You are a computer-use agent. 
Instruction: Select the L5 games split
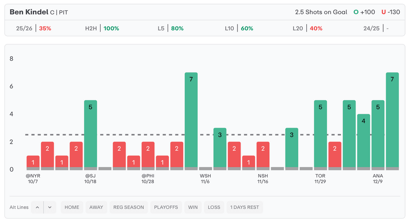coord(171,28)
